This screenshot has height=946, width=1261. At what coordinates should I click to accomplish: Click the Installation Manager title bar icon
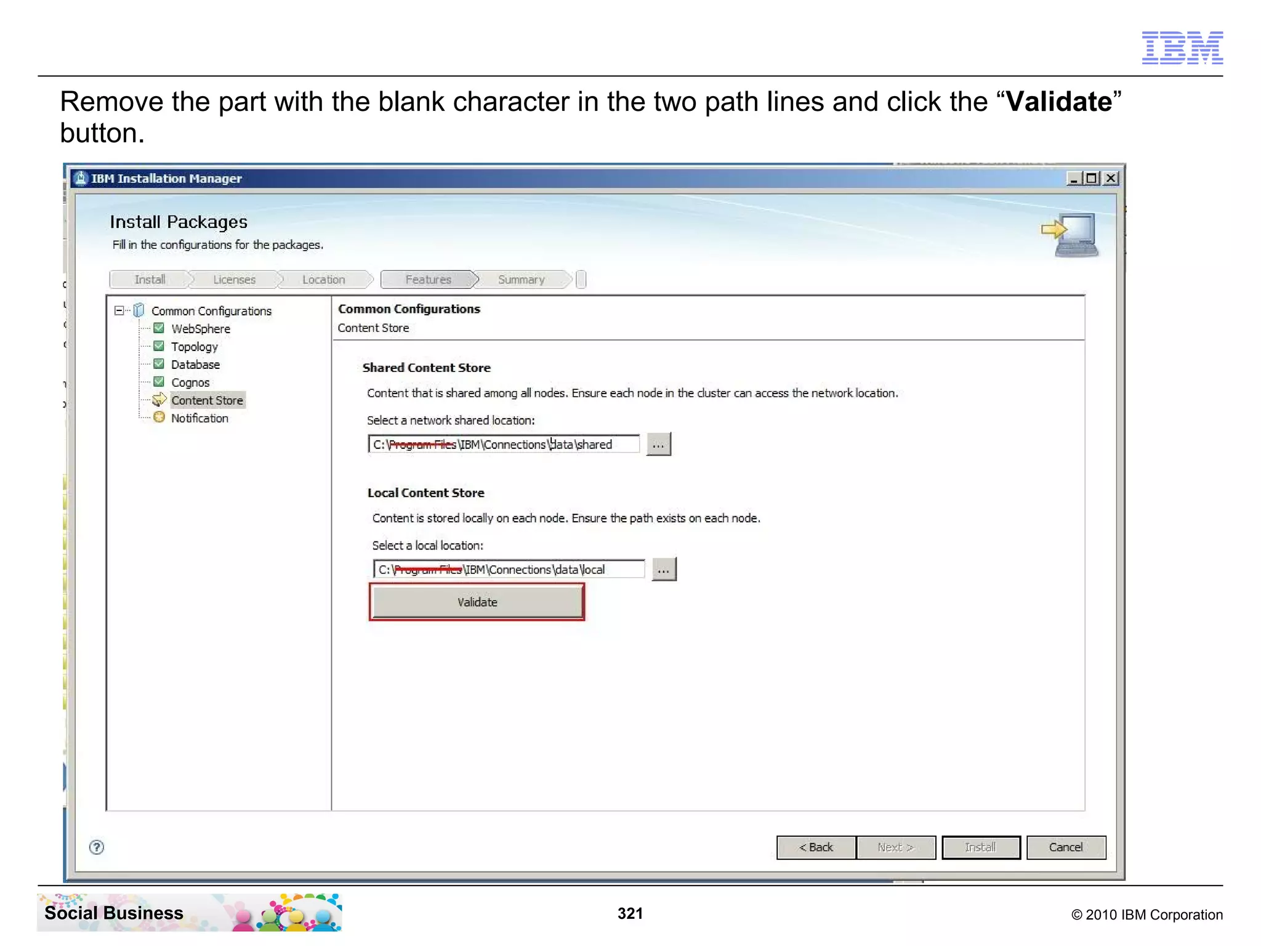pyautogui.click(x=81, y=179)
